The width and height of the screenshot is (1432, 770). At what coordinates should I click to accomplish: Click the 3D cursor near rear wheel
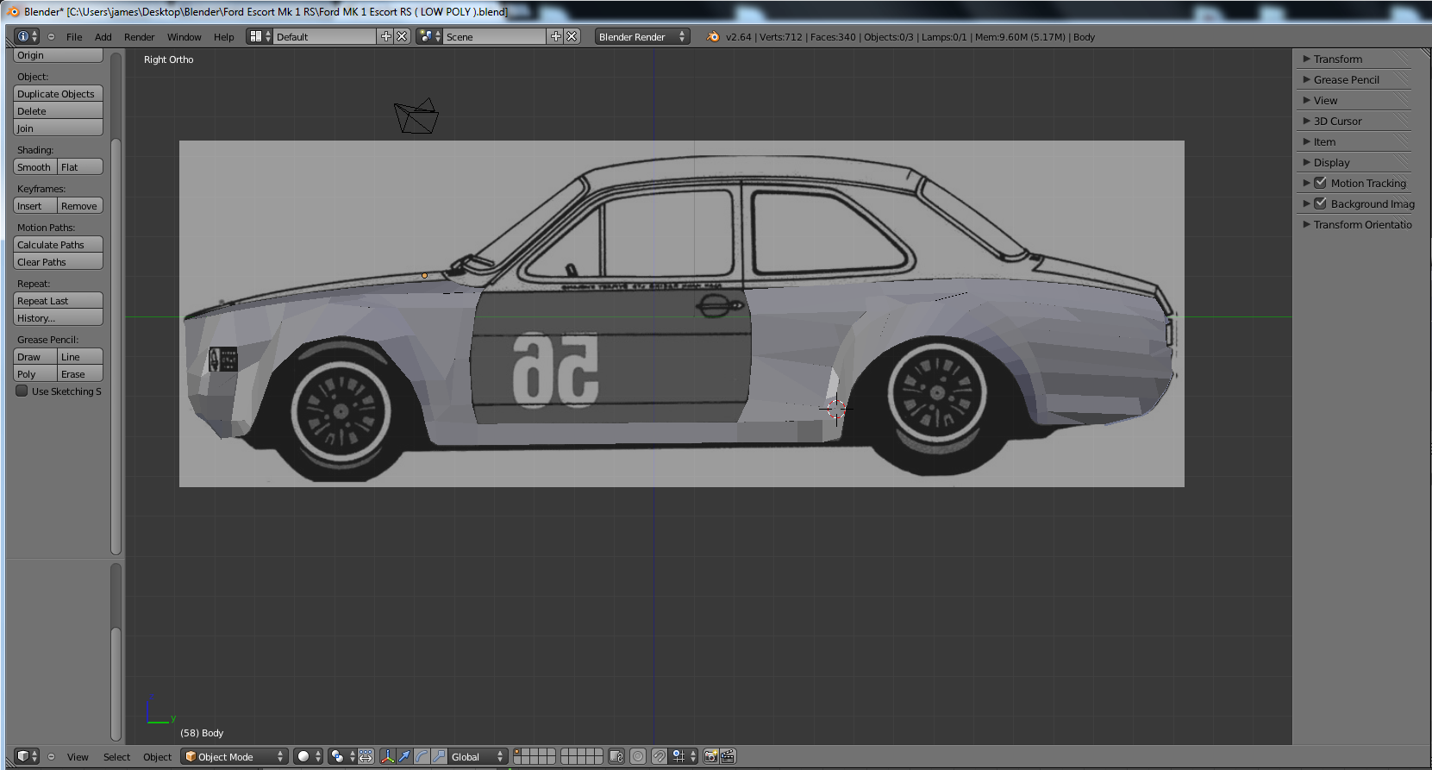tap(836, 409)
